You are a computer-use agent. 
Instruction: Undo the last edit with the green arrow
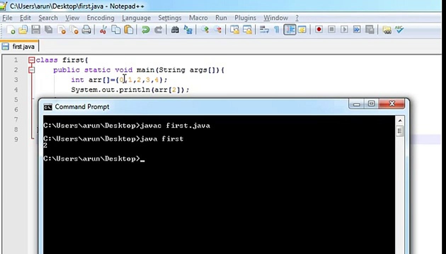point(145,30)
